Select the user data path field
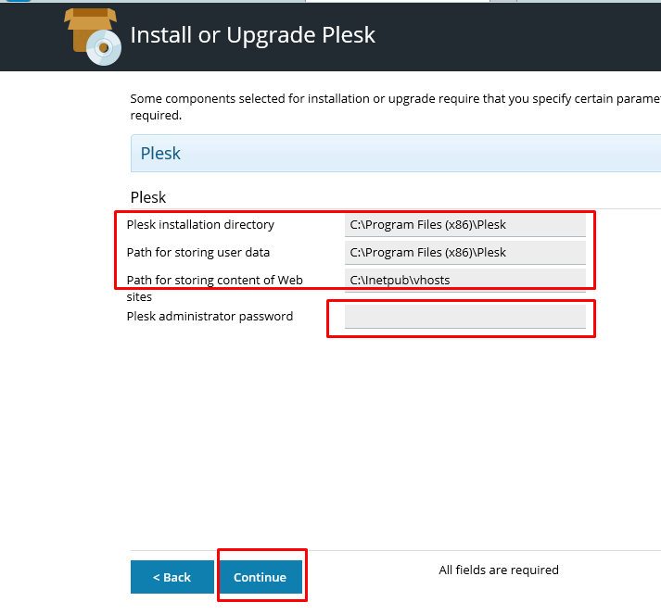The width and height of the screenshot is (661, 614). (464, 252)
